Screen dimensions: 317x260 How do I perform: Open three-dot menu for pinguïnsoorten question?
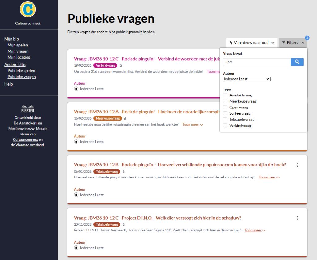297,165
